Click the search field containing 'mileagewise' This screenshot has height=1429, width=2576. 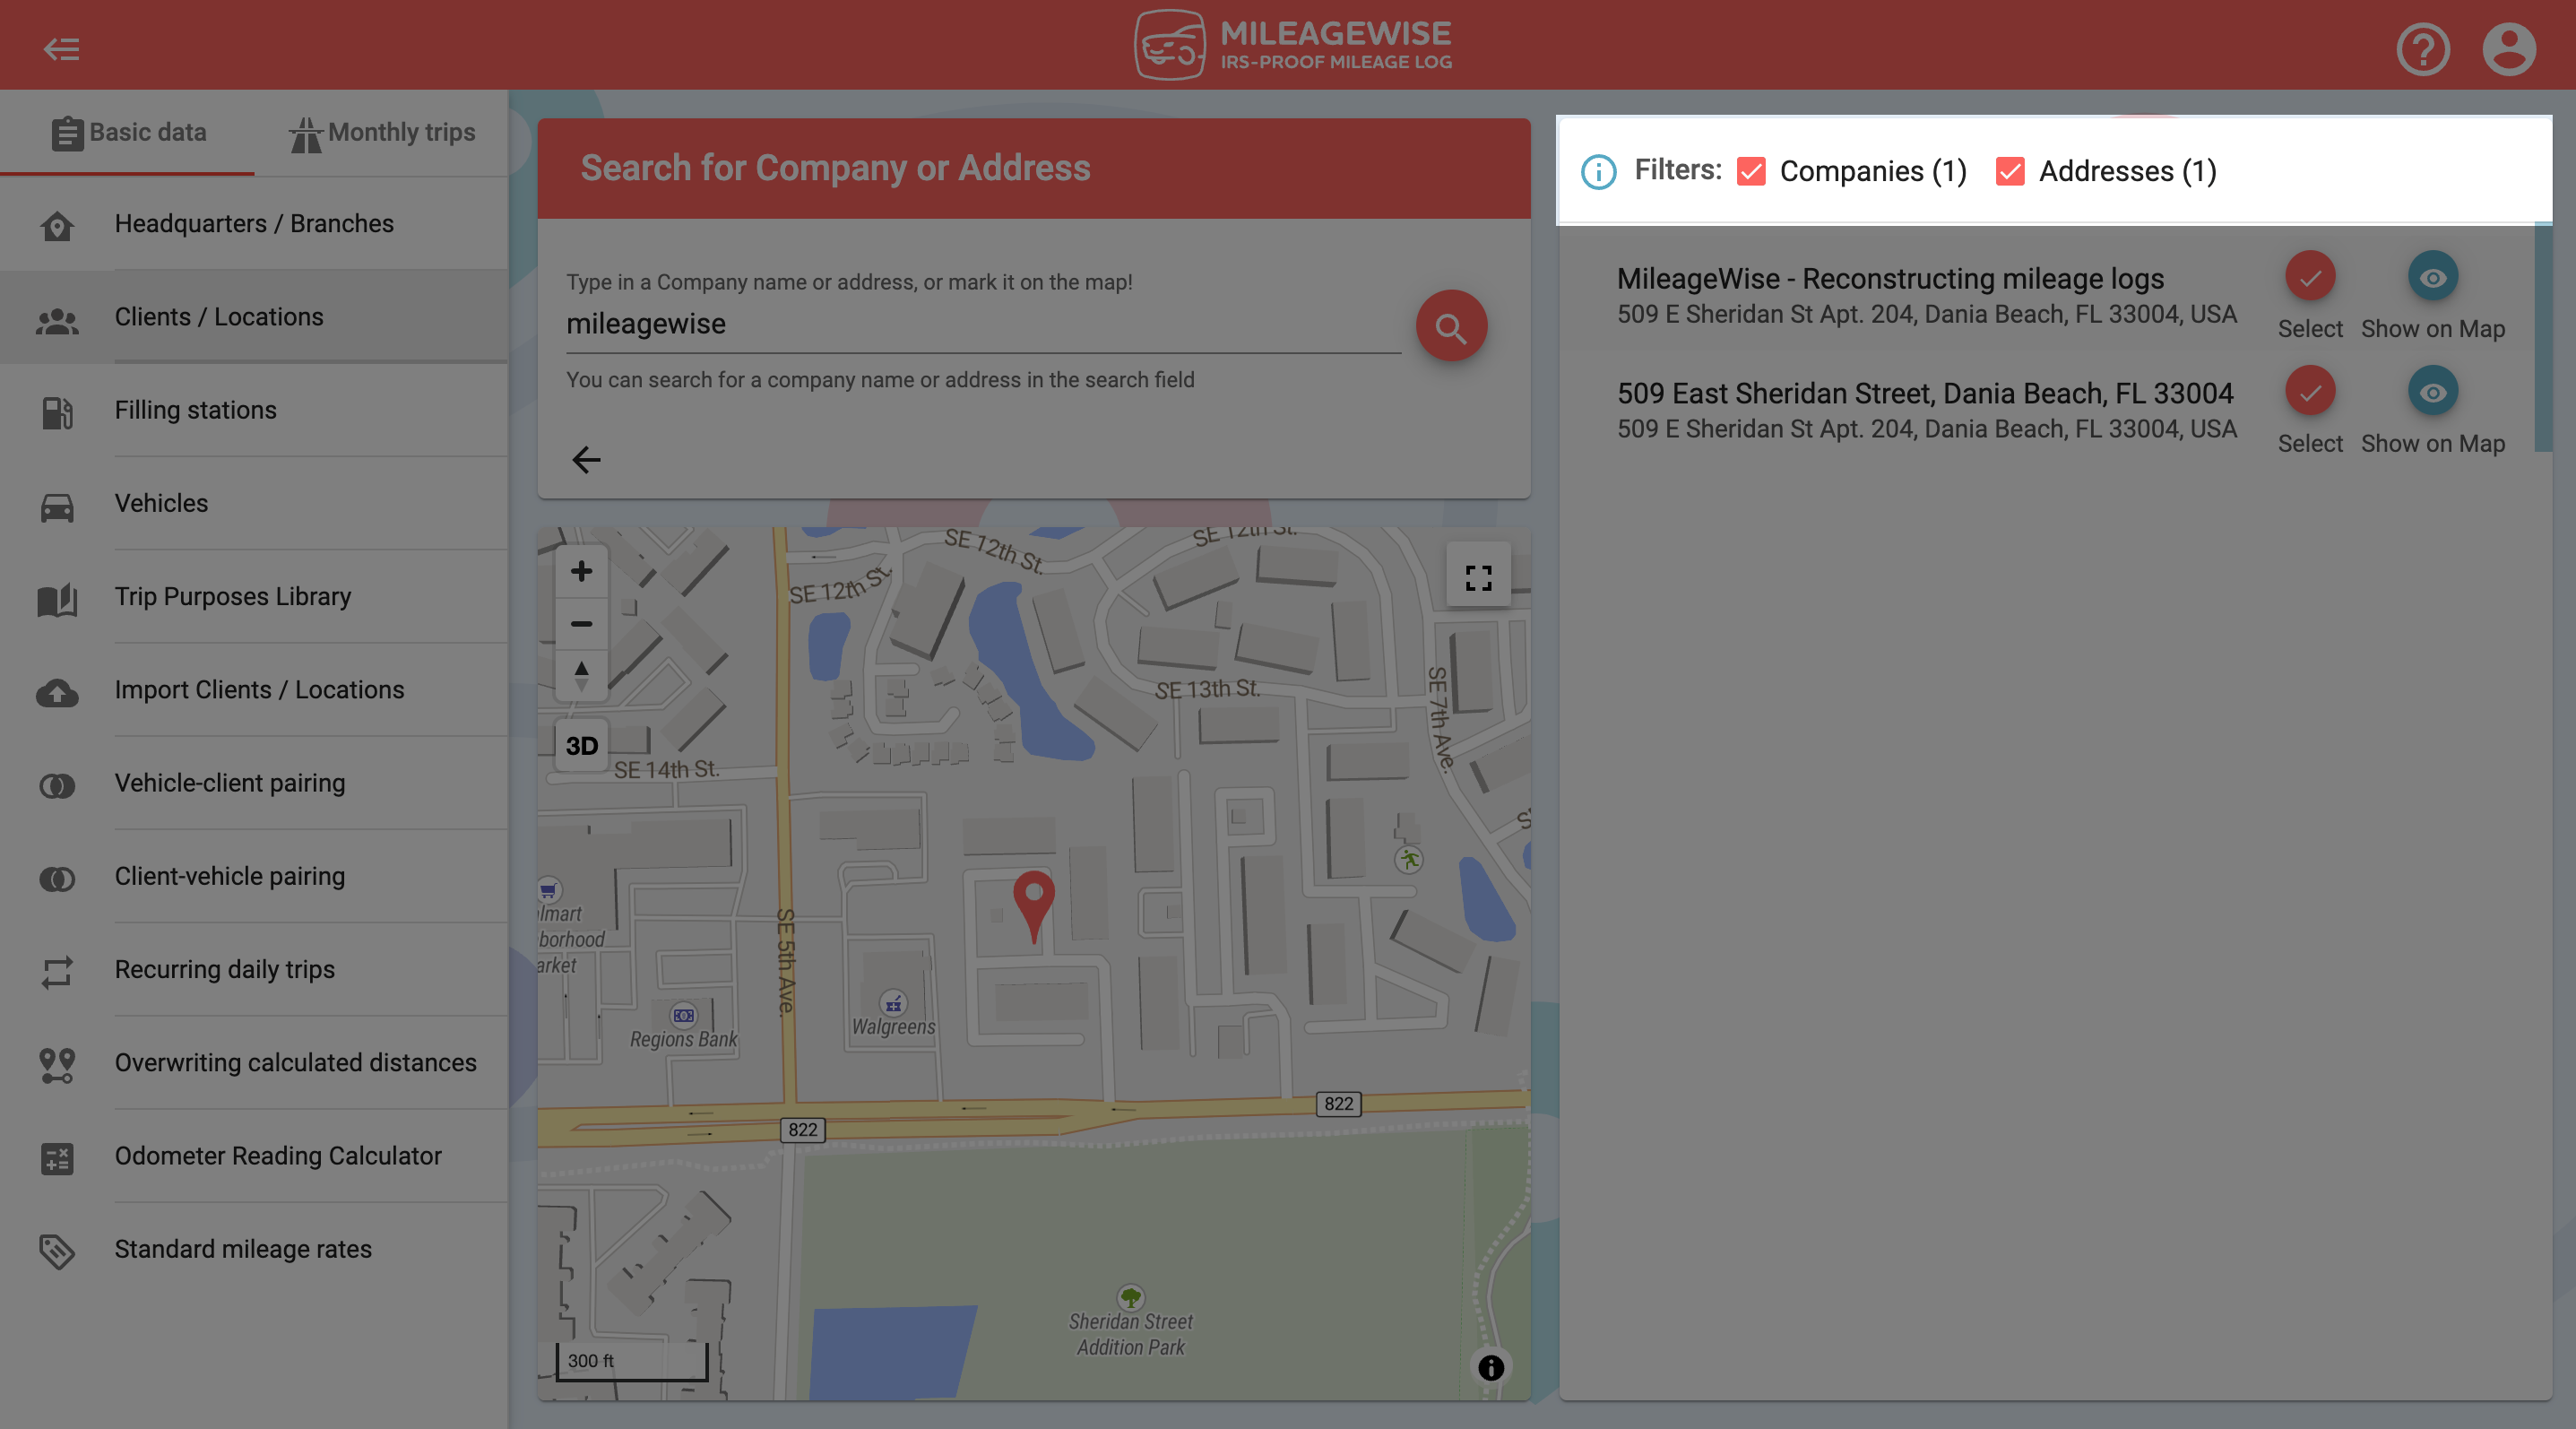point(983,325)
